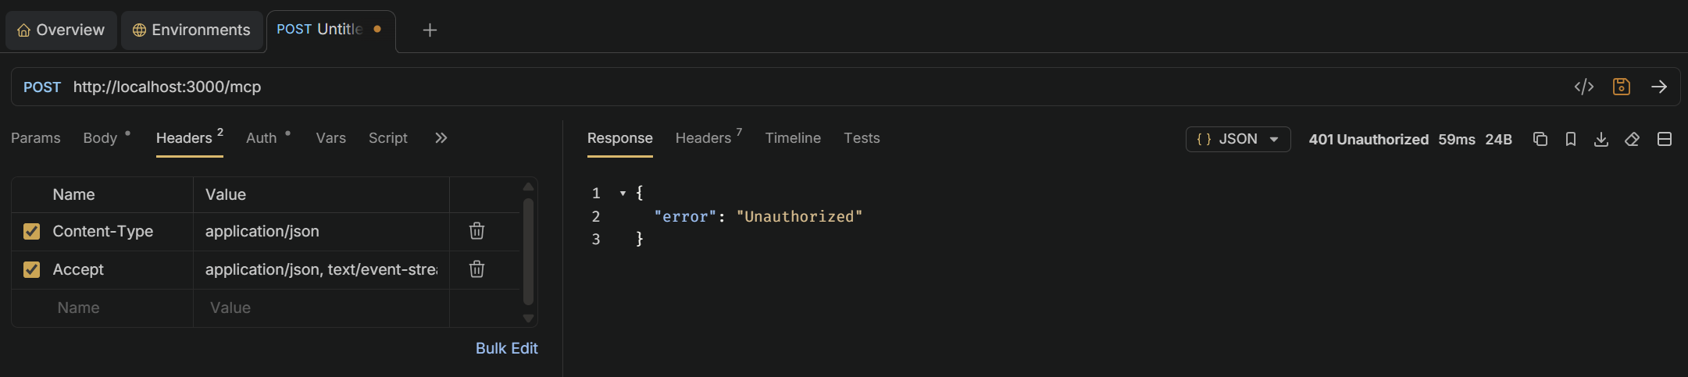Open a new request tab with plus
Screen dimensions: 1688x377
[430, 30]
